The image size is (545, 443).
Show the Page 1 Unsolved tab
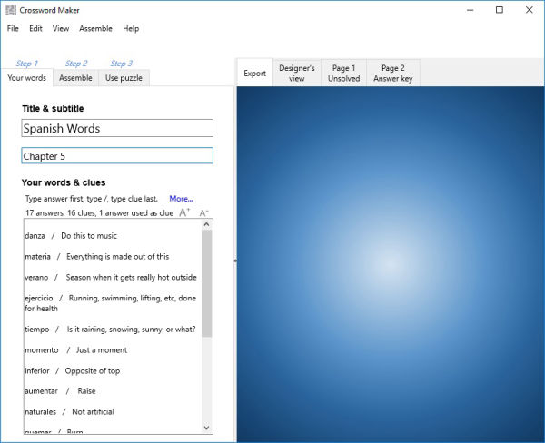point(343,74)
